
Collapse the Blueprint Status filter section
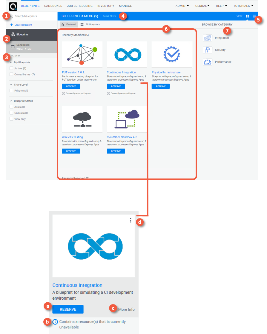tap(11, 101)
